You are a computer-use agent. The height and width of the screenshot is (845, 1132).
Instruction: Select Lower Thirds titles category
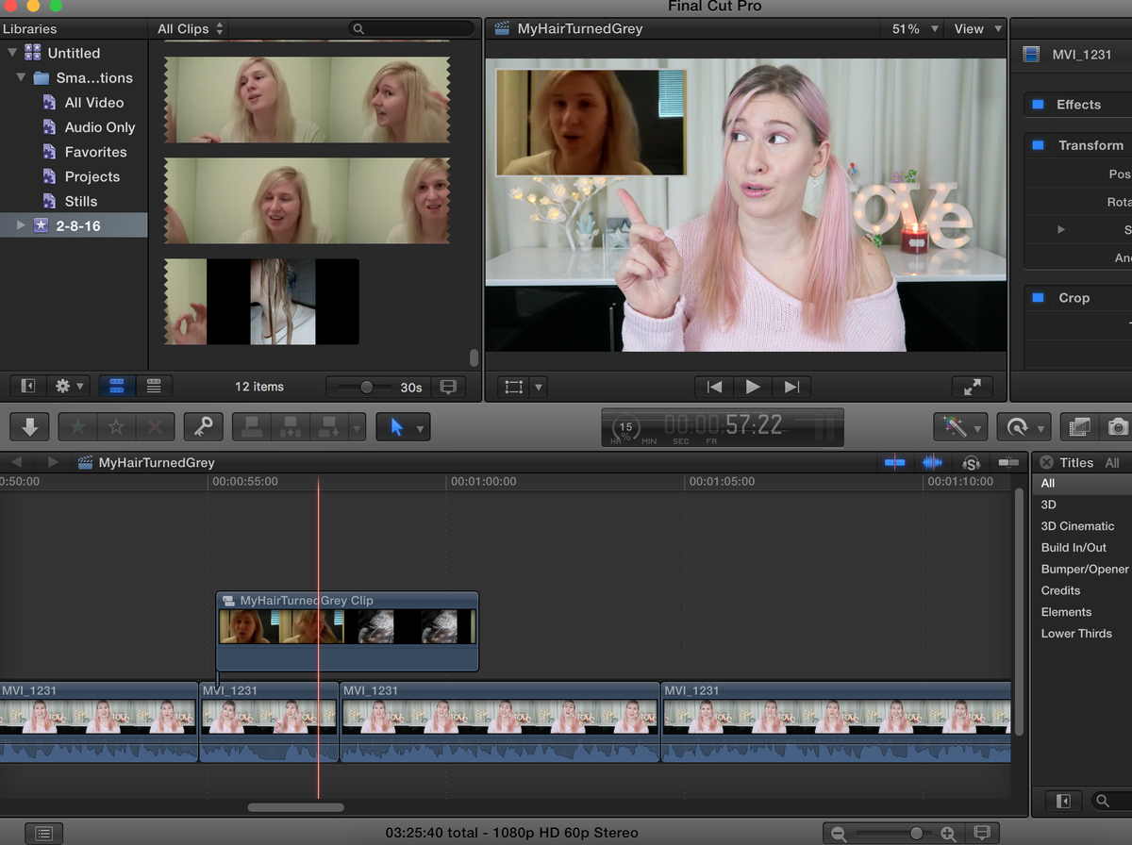[1076, 634]
